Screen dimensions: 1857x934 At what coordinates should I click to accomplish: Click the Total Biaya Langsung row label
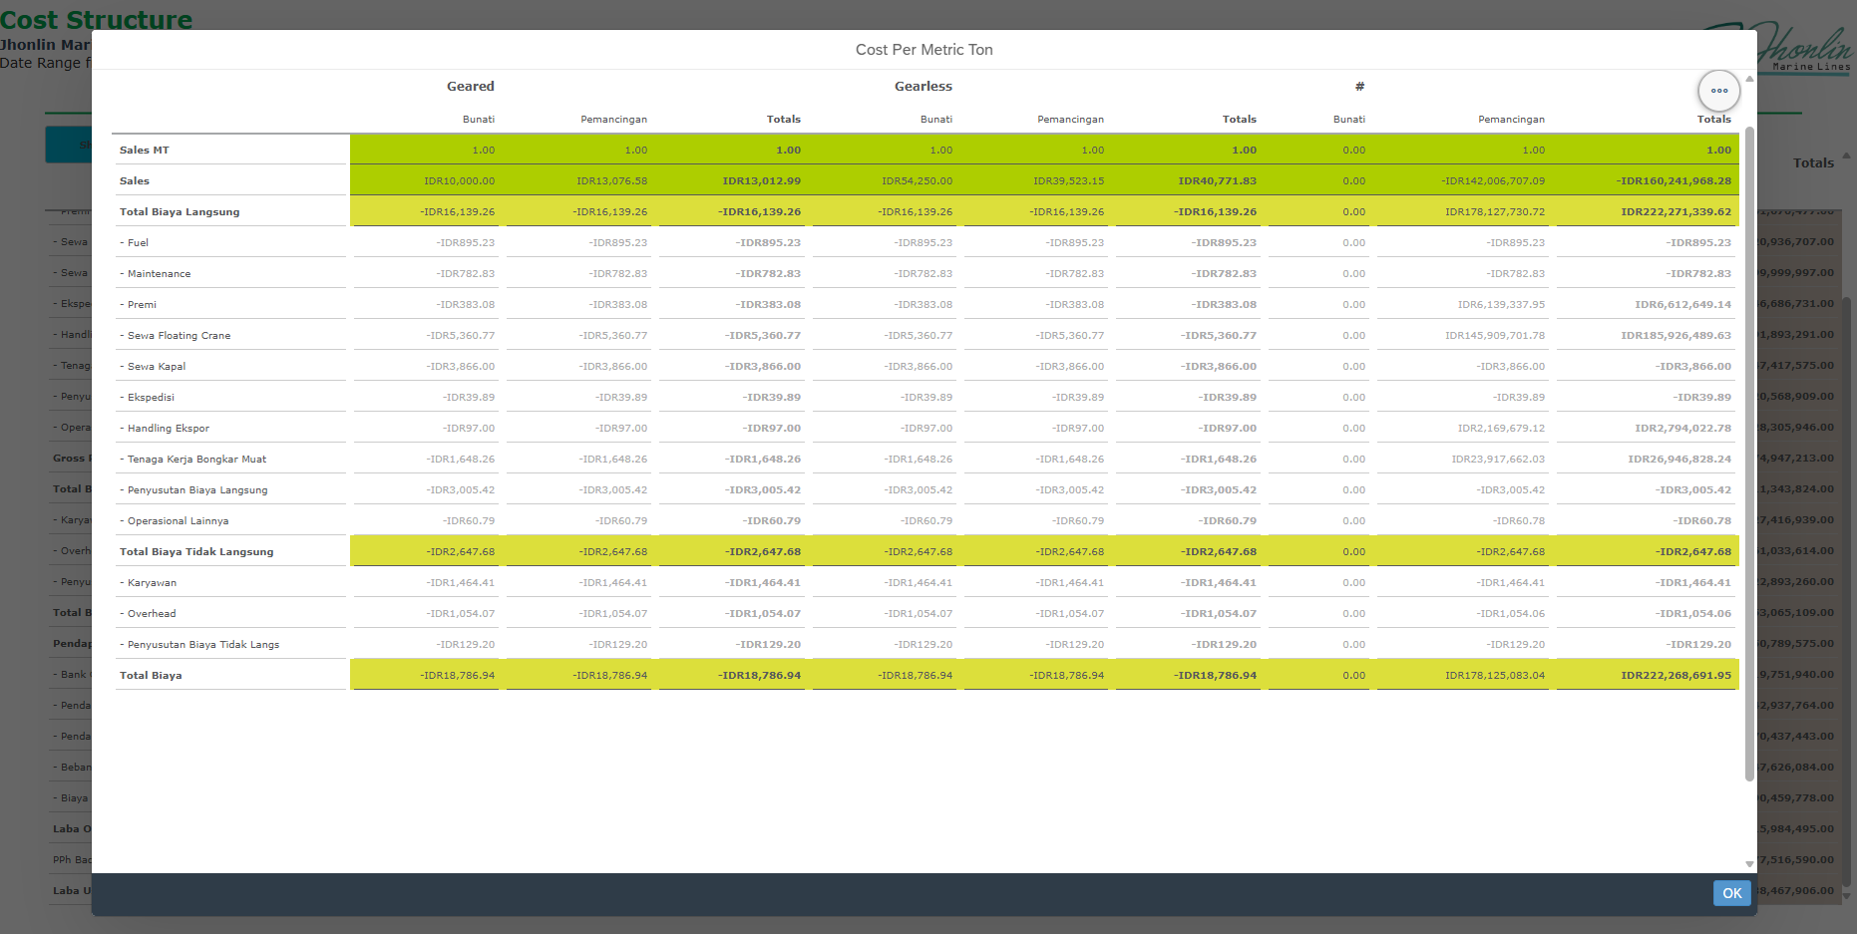(180, 211)
